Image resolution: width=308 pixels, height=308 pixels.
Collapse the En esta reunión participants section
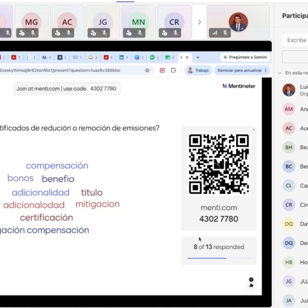coord(280,73)
